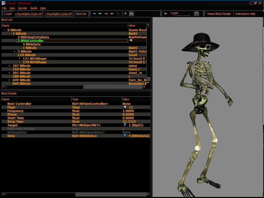Open the Spells menu
This screenshot has width=264, height=198.
point(34,8)
